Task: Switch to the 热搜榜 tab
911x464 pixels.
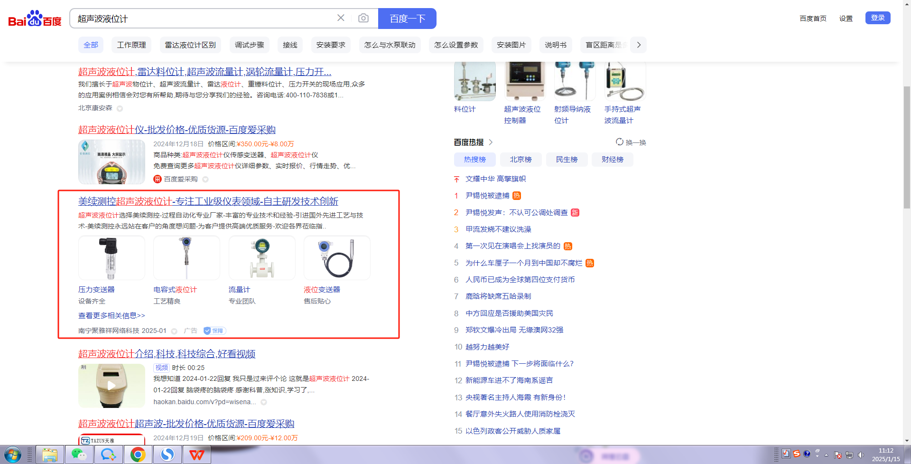Action: [x=475, y=160]
